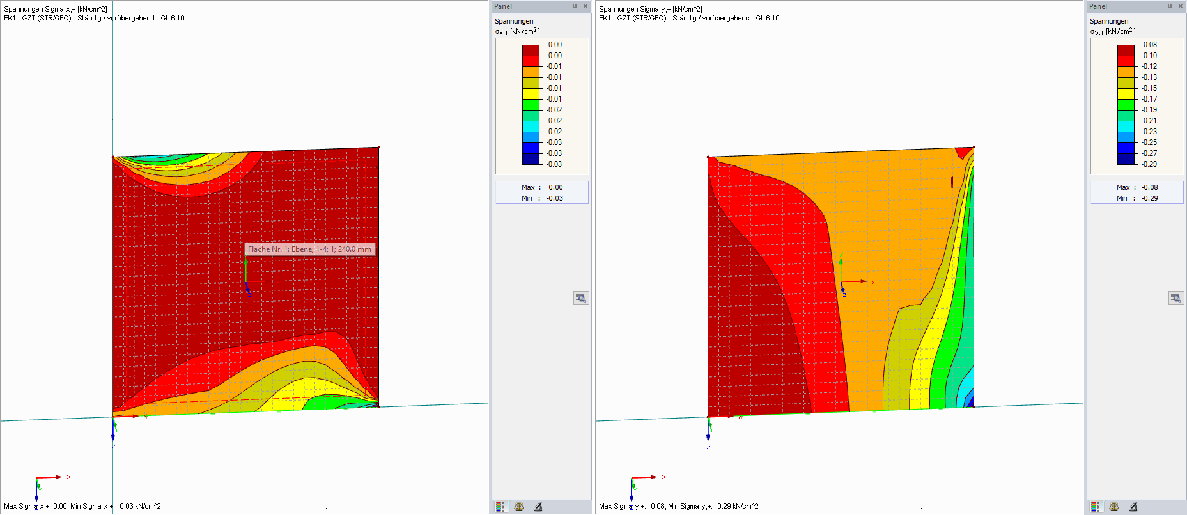Pick the bright green swatch in Sigma-x legend
This screenshot has height=515, width=1187.
click(x=531, y=105)
